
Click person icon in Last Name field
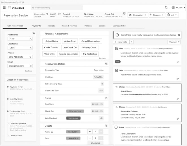(31, 48)
